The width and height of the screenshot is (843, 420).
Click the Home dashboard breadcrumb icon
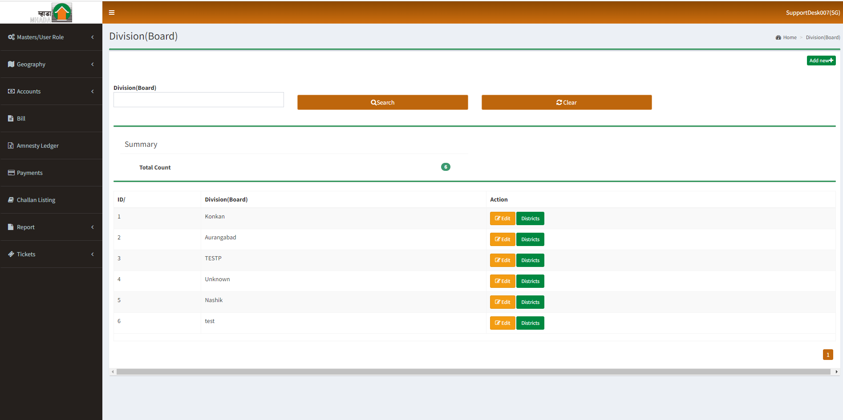(778, 37)
